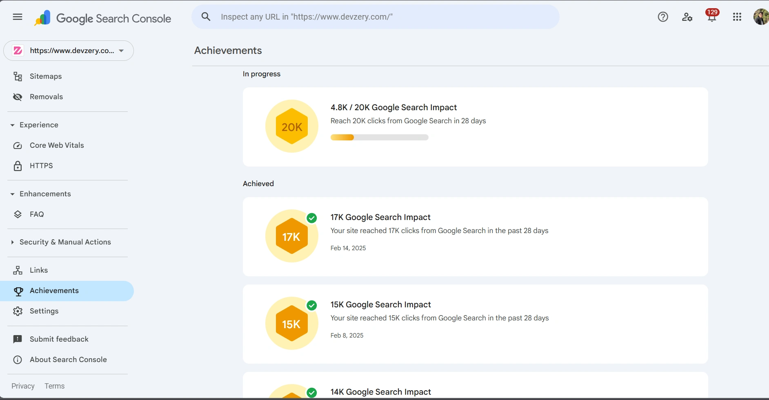This screenshot has width=769, height=400.
Task: Open the Removals page
Action: point(46,97)
